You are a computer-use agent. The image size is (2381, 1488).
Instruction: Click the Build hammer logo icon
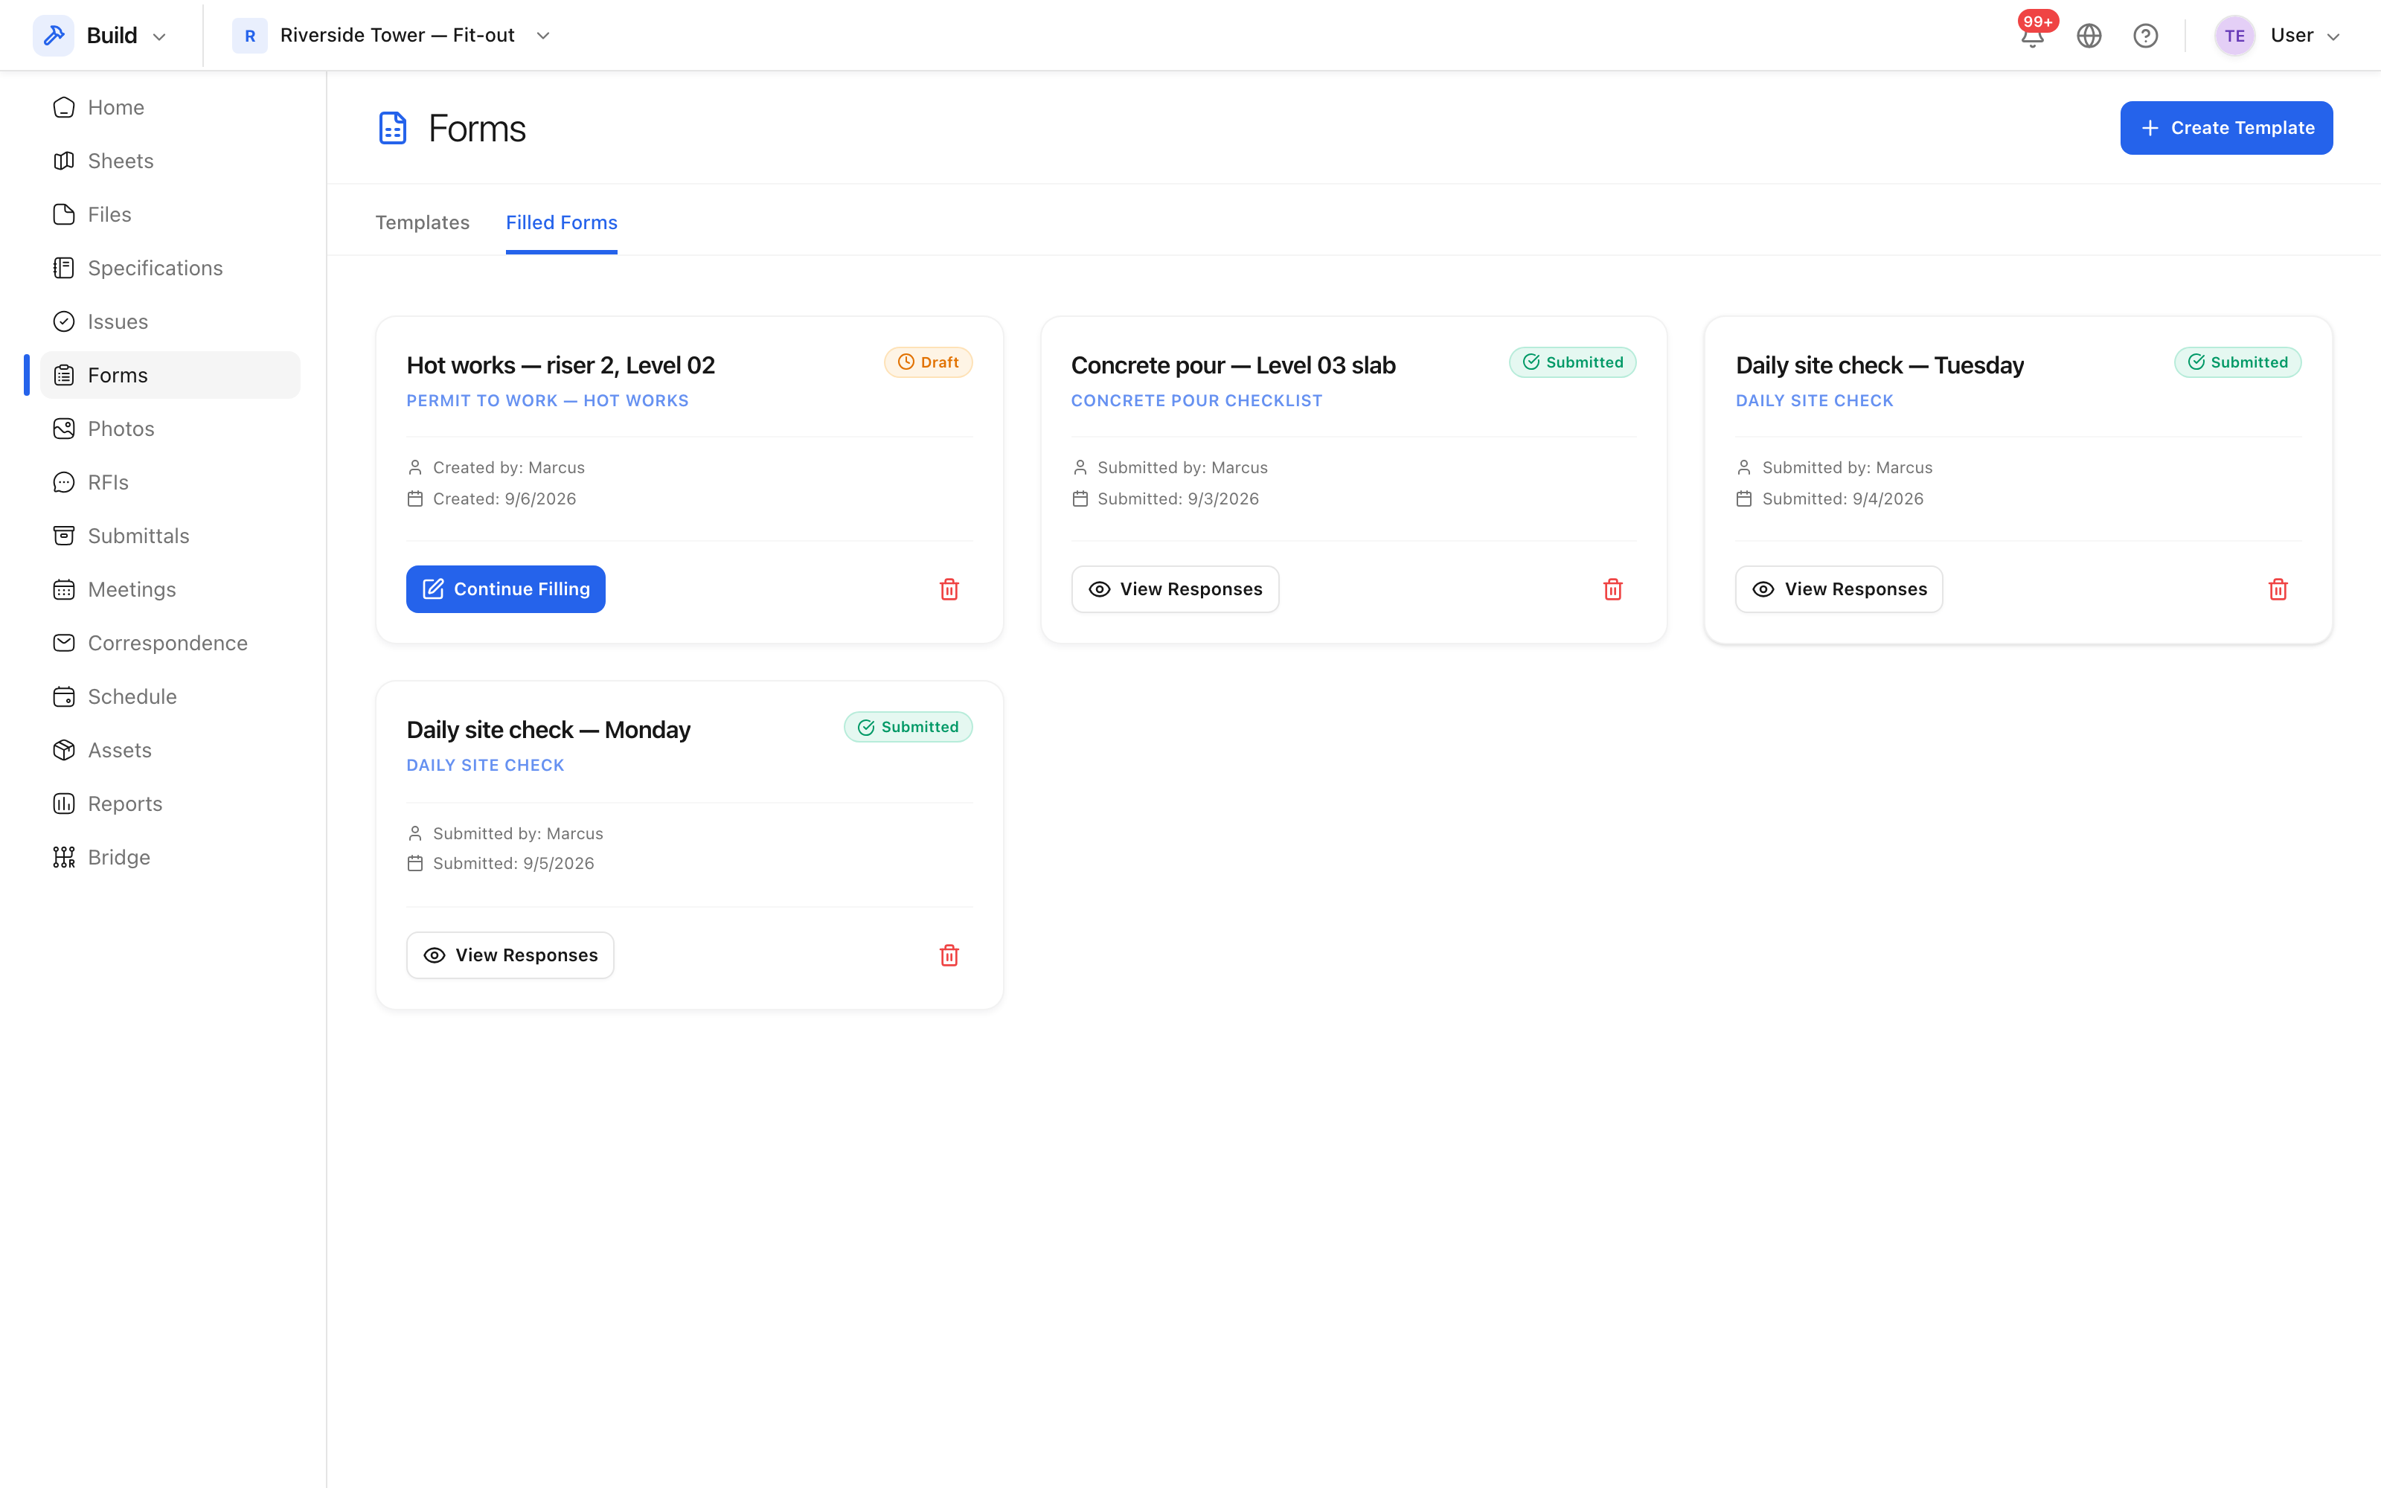(54, 36)
